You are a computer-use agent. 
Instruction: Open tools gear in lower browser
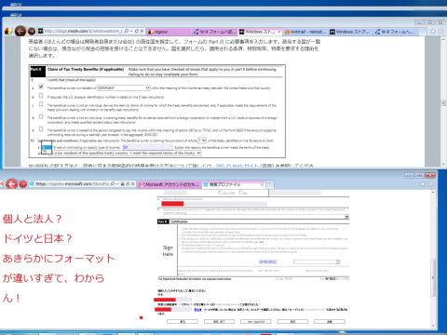click(430, 184)
